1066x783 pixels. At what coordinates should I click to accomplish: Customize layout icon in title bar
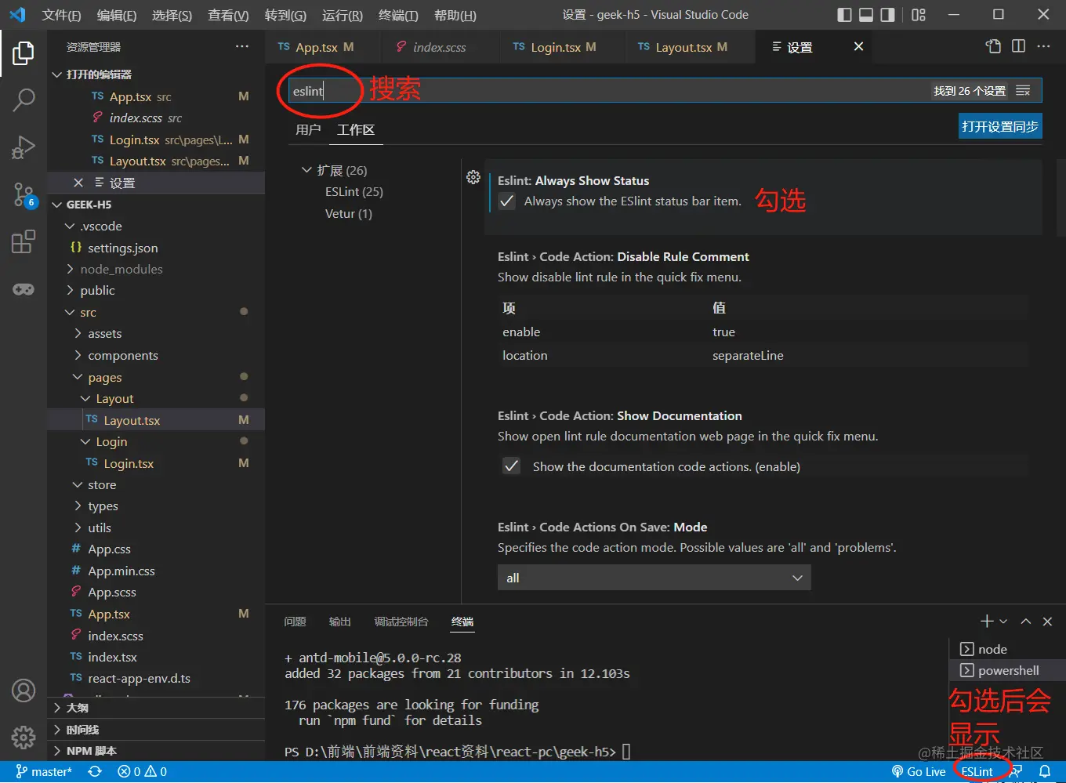(x=919, y=15)
